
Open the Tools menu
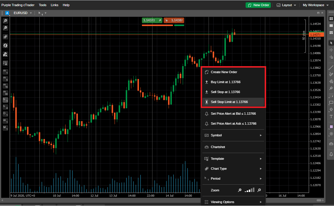(42, 5)
